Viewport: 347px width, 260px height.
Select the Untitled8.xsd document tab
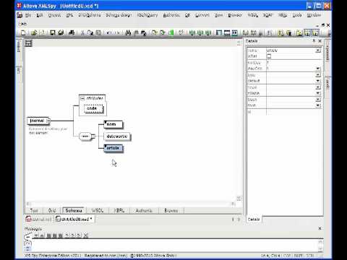pos(74,219)
